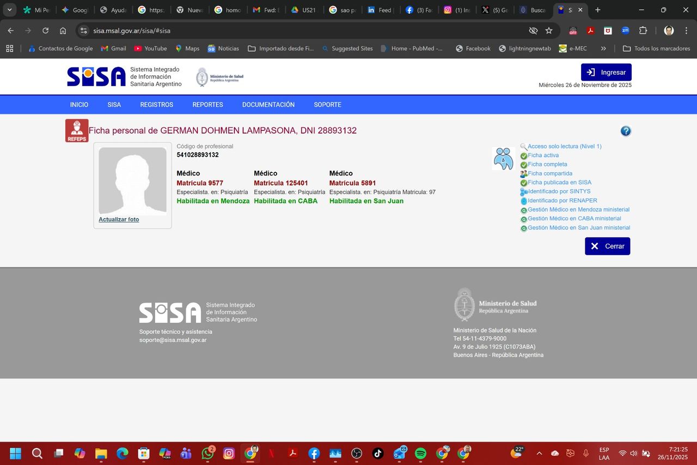The height and width of the screenshot is (465, 697).
Task: Bookmark this page with the star icon
Action: [549, 31]
